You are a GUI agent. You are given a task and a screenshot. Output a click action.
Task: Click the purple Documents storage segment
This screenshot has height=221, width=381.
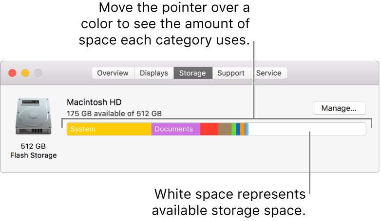click(x=175, y=129)
